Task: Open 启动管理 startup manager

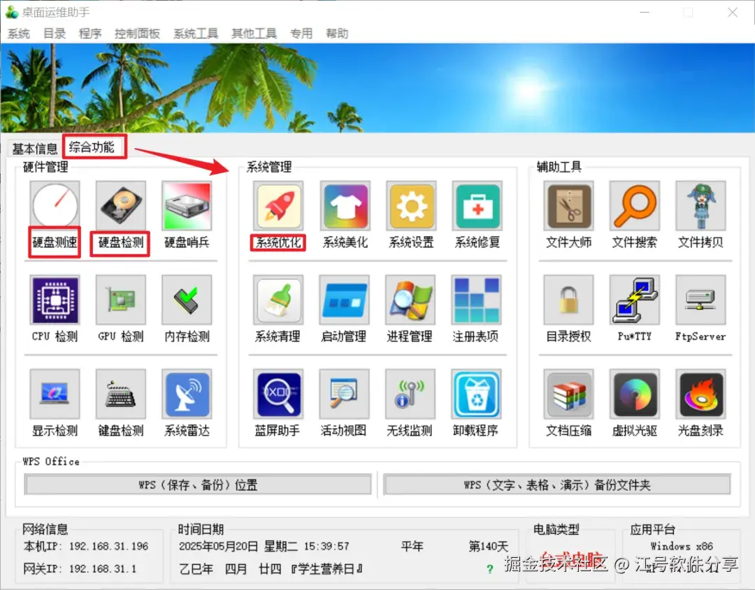Action: point(344,302)
